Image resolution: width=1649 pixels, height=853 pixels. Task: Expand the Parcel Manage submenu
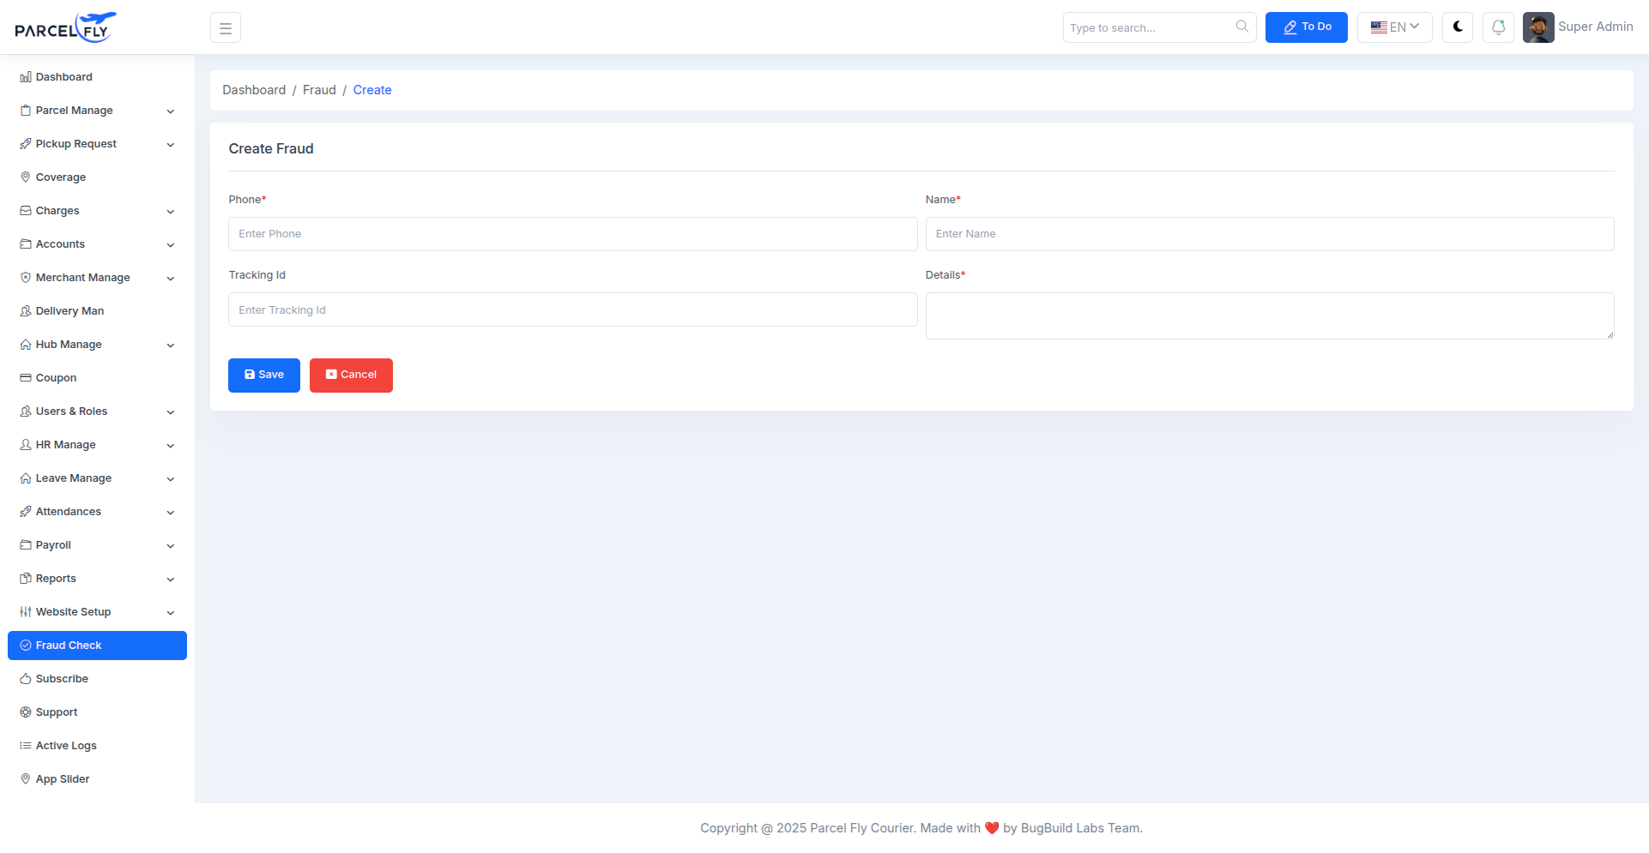[x=170, y=111]
